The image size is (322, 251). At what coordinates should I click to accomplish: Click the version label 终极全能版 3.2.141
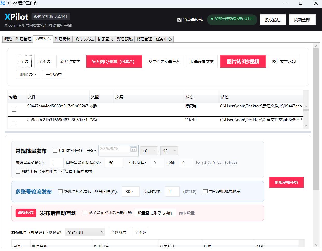[x=51, y=16]
